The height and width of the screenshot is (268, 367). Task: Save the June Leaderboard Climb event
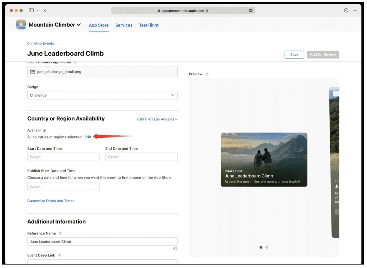click(x=294, y=54)
